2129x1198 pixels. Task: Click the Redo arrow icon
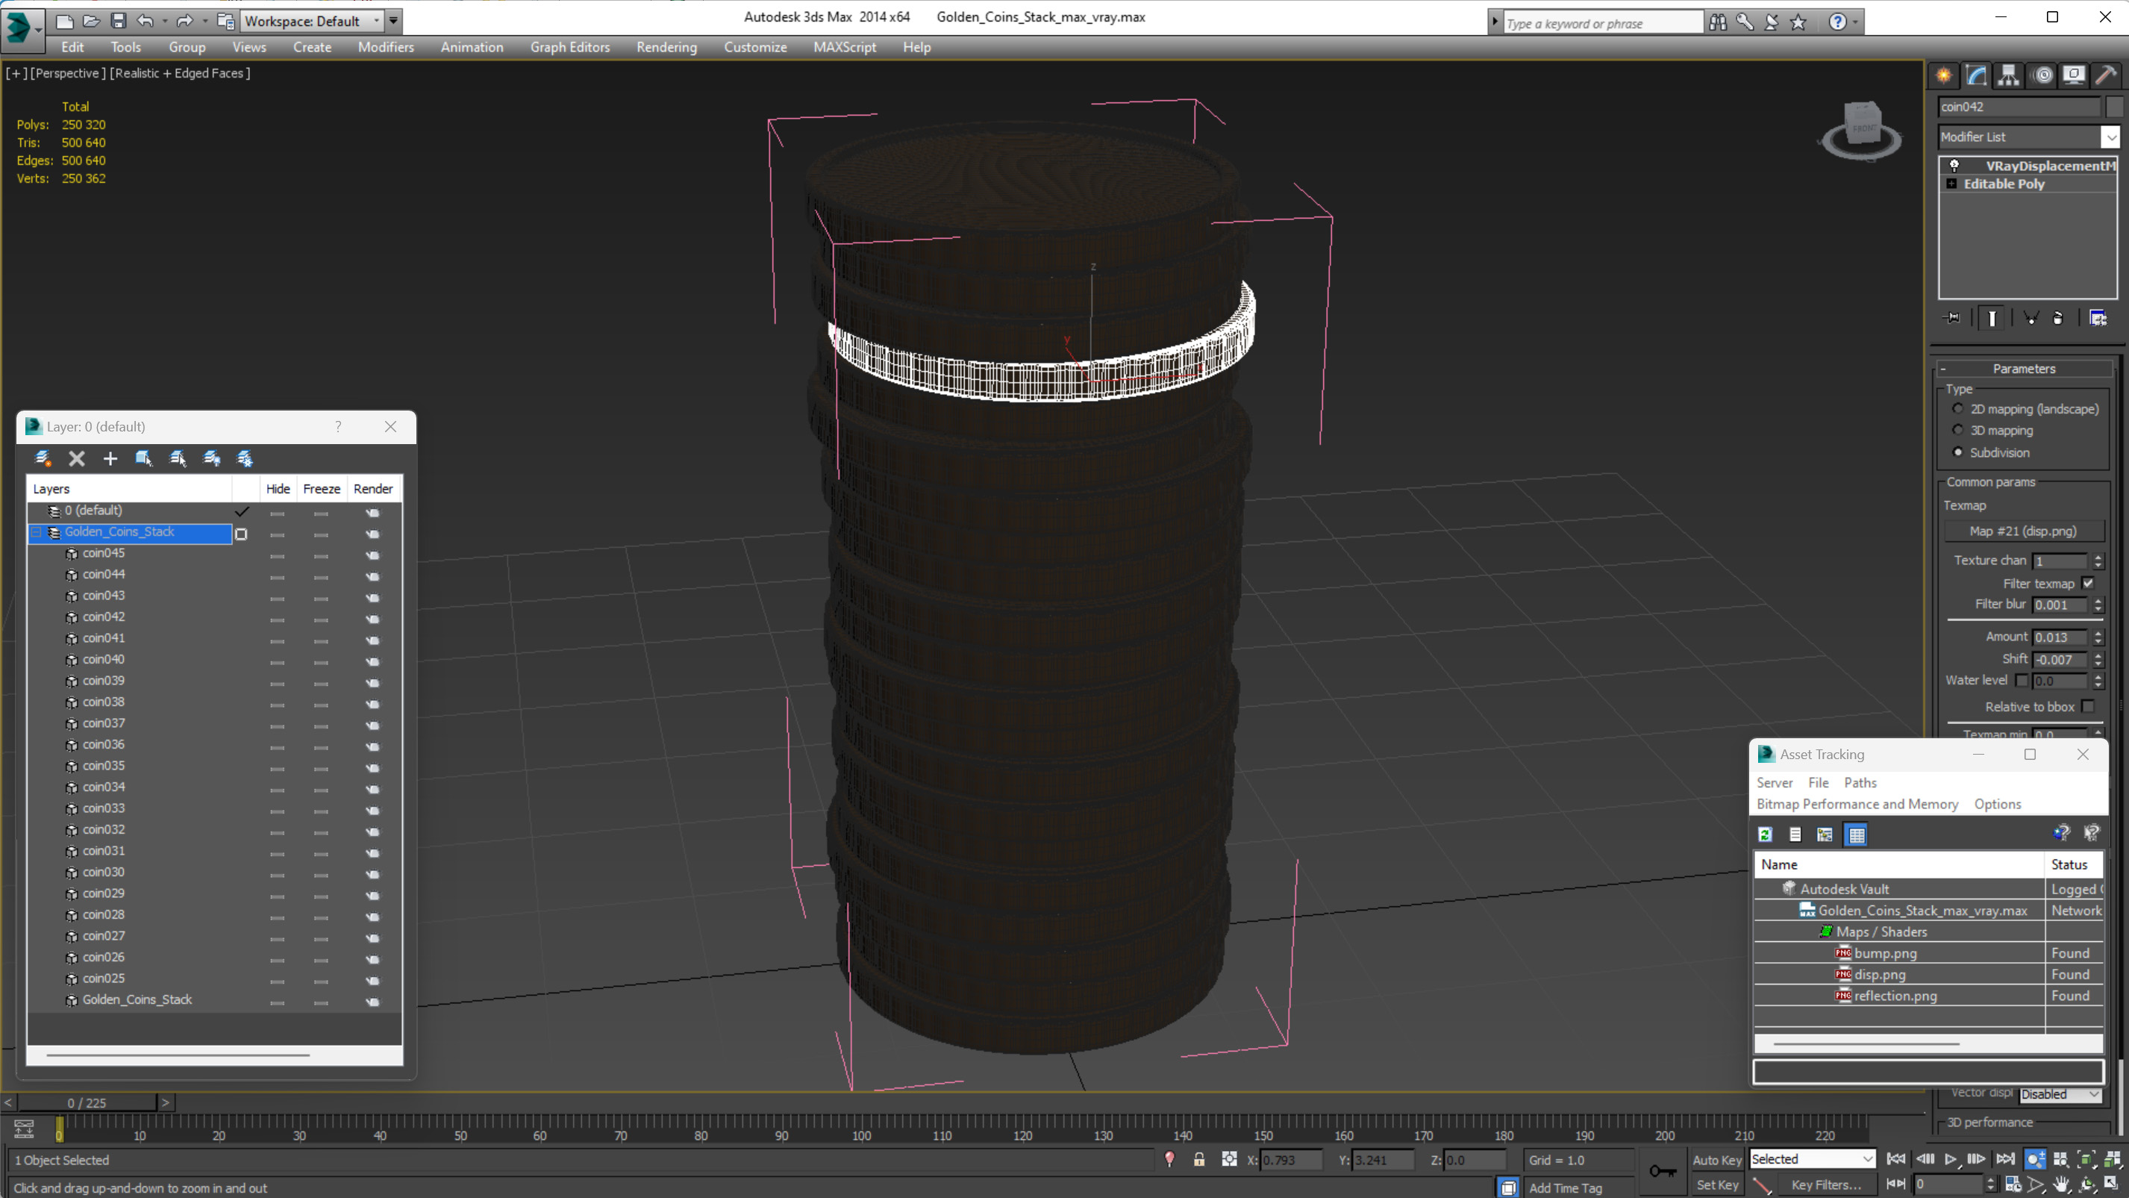[x=184, y=21]
